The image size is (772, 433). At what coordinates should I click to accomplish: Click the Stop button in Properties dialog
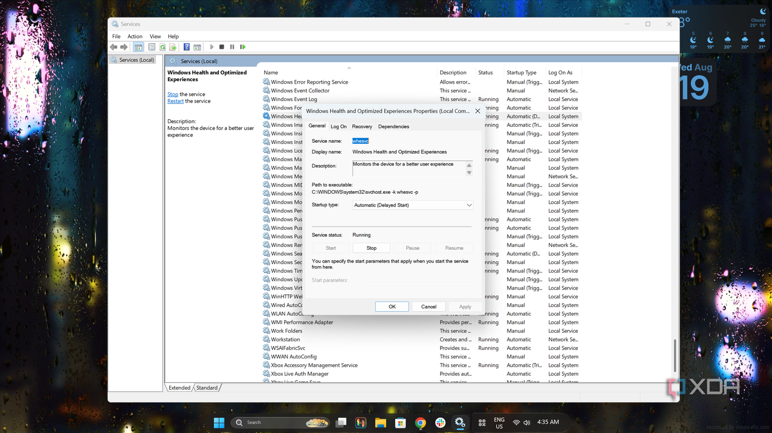click(372, 248)
